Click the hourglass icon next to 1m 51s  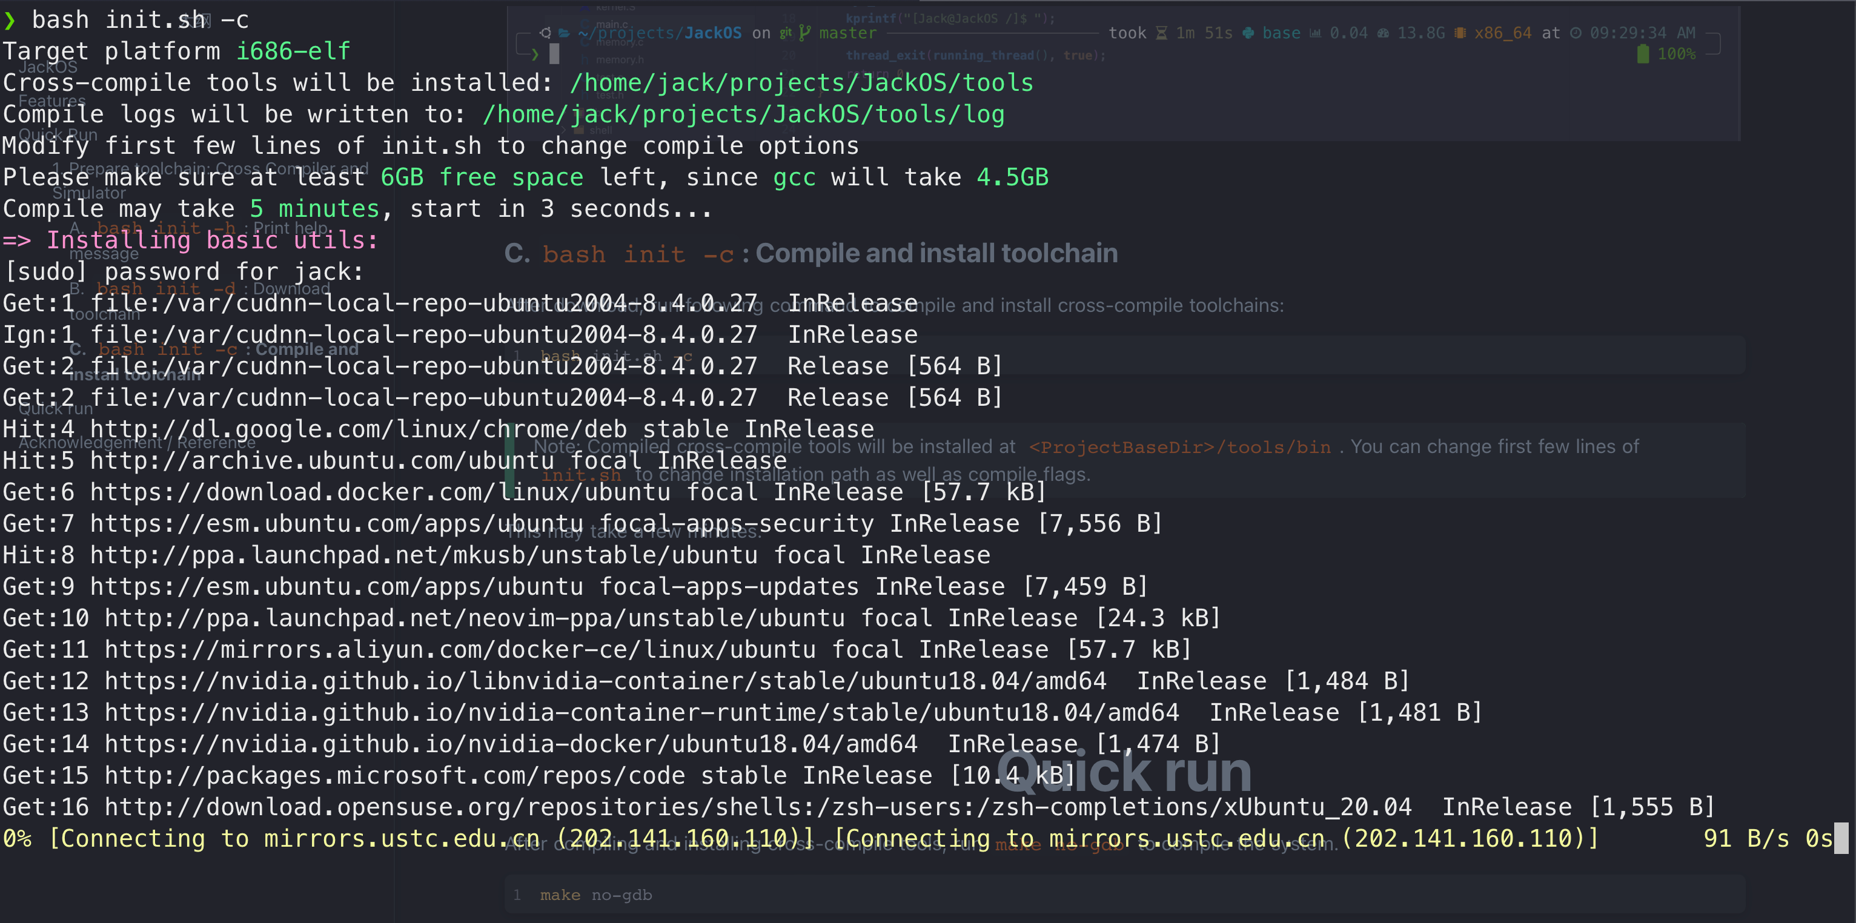tap(1161, 33)
